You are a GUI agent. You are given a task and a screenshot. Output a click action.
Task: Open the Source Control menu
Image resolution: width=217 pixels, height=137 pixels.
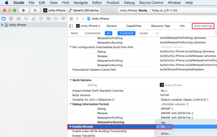pyautogui.click(x=151, y=3)
